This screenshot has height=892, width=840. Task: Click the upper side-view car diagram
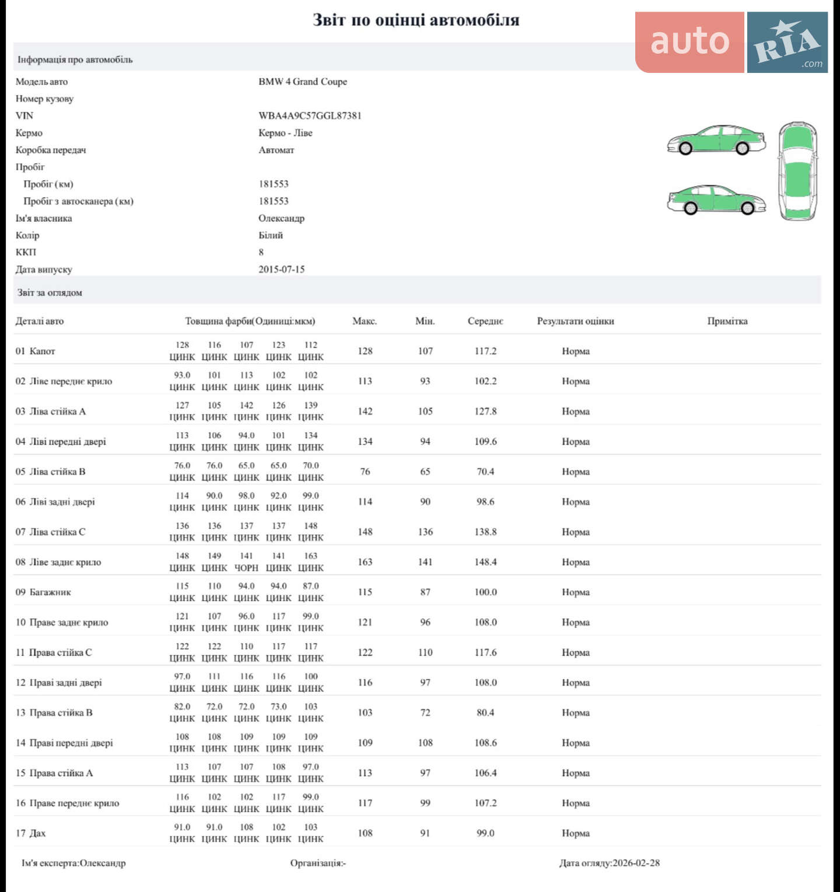tap(716, 140)
